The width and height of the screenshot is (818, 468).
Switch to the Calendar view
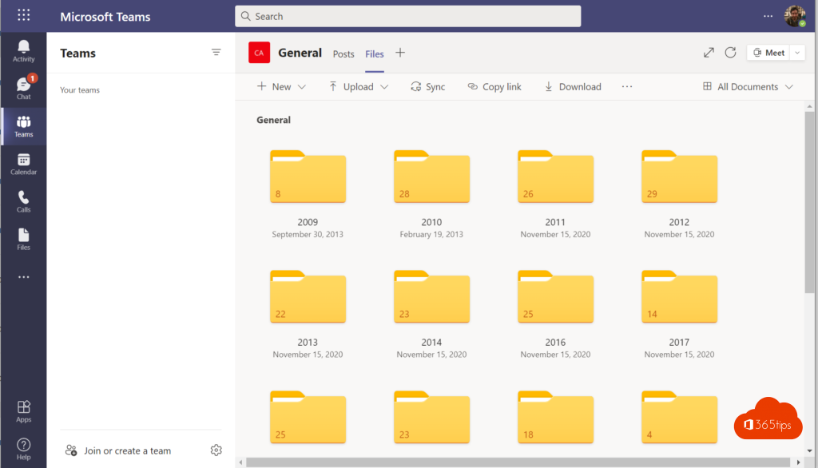pyautogui.click(x=23, y=164)
